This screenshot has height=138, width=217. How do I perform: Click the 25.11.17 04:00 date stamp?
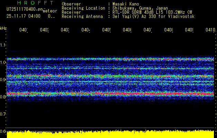click(x=23, y=16)
